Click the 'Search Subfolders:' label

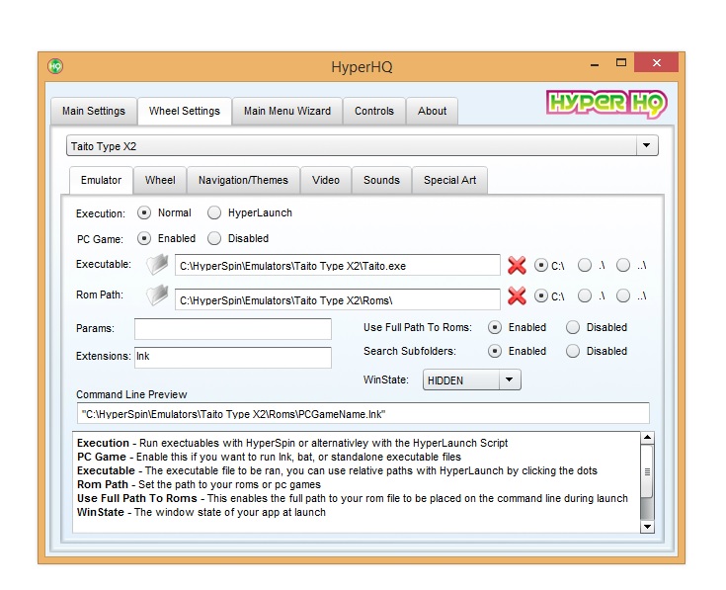(410, 351)
